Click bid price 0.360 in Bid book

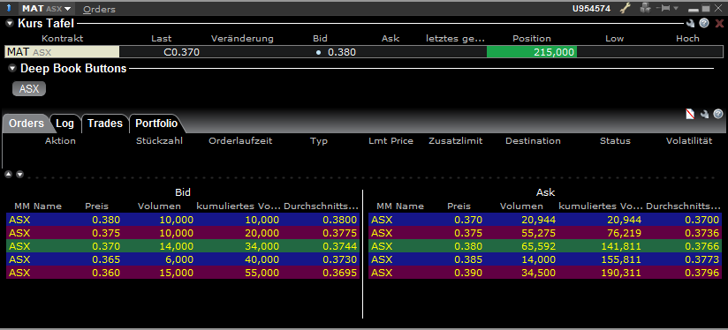coord(106,273)
